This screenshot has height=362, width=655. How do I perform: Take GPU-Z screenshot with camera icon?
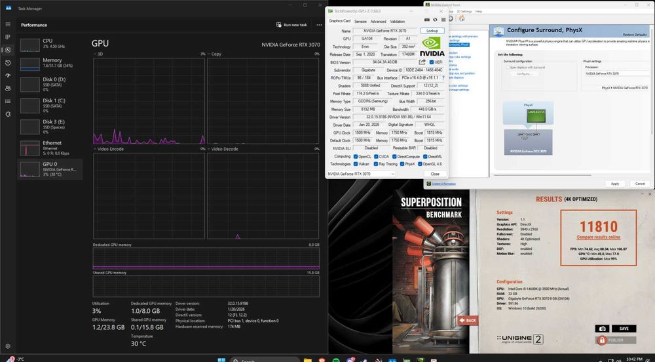tap(427, 20)
